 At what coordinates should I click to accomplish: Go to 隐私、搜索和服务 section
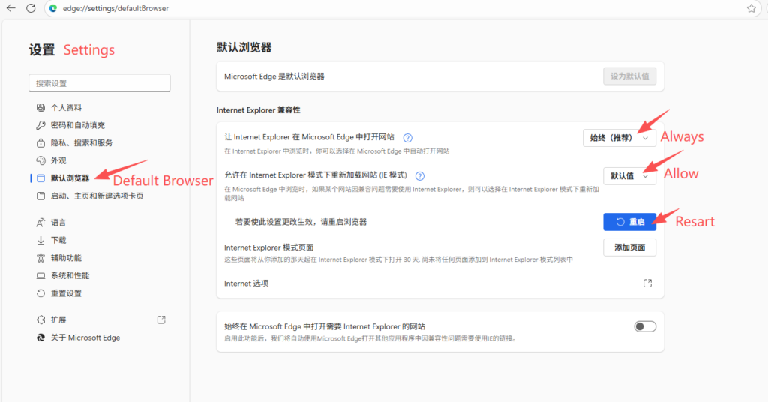pos(82,143)
